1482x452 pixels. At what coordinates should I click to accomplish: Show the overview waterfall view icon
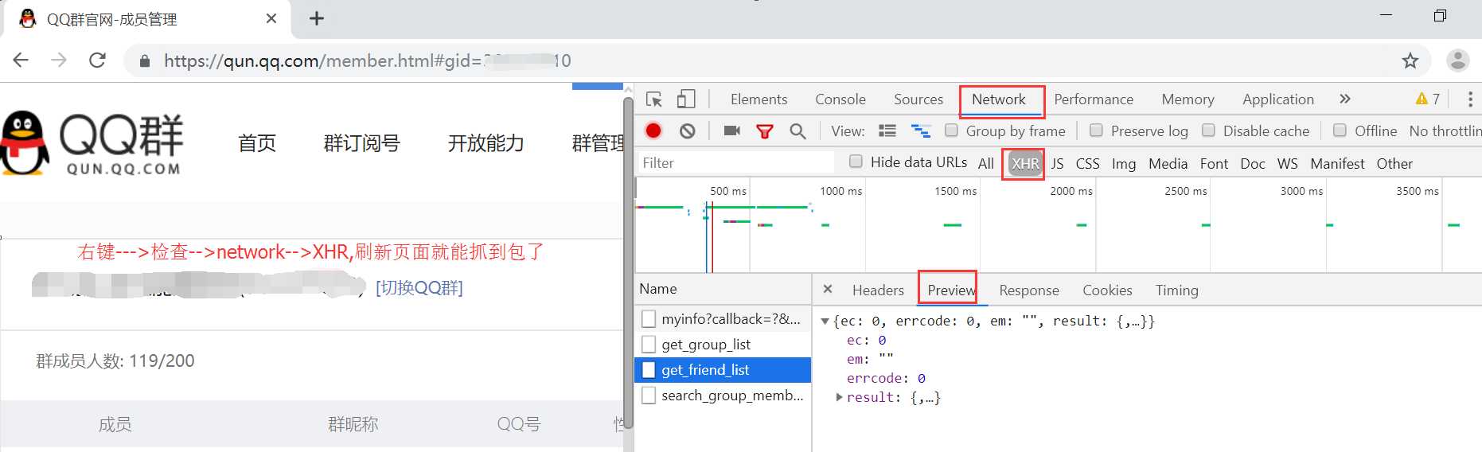(921, 131)
